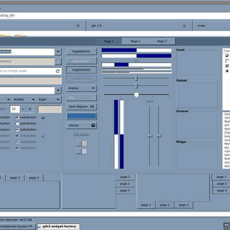Open the Middle combo box
The width and height of the screenshot is (230, 230).
click(24, 99)
